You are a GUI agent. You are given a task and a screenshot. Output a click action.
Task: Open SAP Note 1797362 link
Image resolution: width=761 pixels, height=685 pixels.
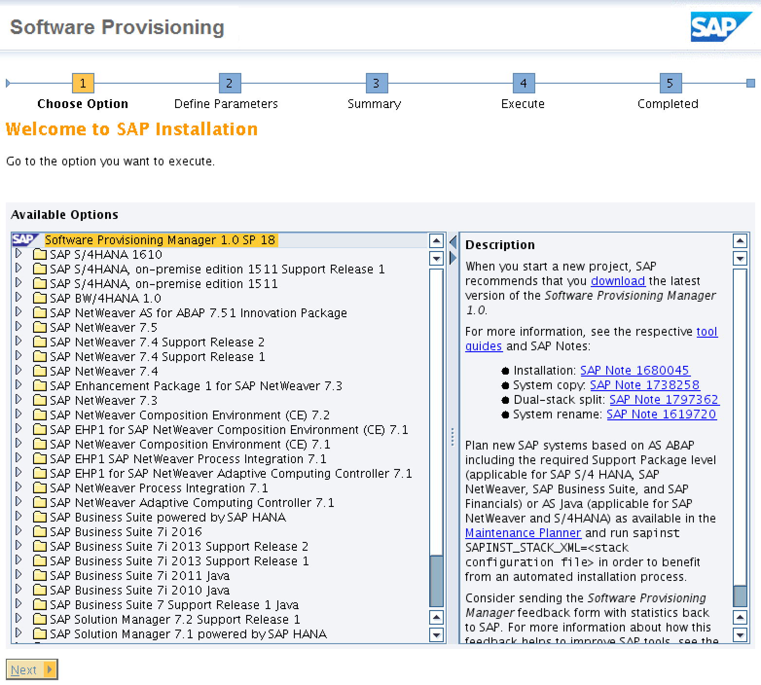(664, 399)
